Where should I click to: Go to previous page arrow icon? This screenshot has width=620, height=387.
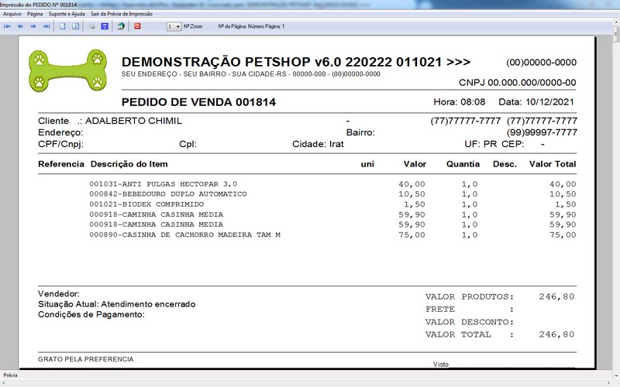(21, 26)
